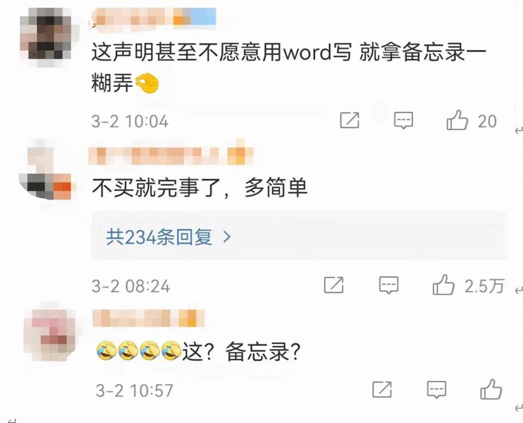Like the 这？备忘录？ comment
Viewport: 523px width, 423px height.
pos(491,389)
